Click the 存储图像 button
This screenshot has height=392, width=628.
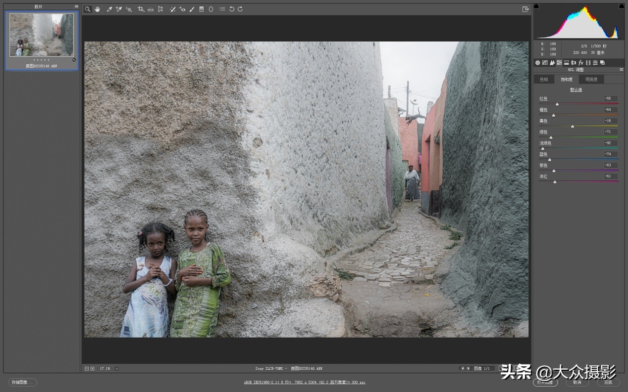23,382
